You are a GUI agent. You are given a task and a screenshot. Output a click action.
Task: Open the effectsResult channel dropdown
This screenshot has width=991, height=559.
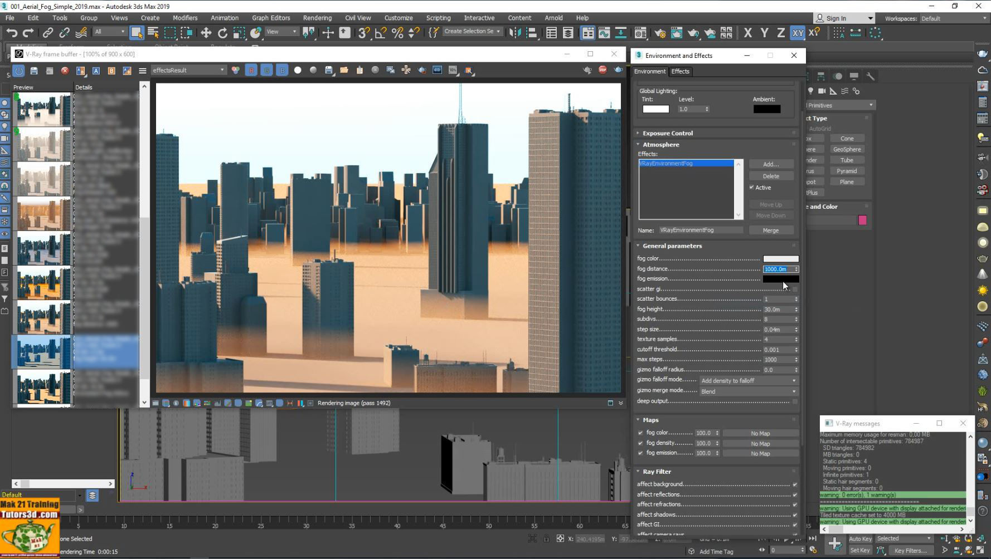pyautogui.click(x=188, y=70)
